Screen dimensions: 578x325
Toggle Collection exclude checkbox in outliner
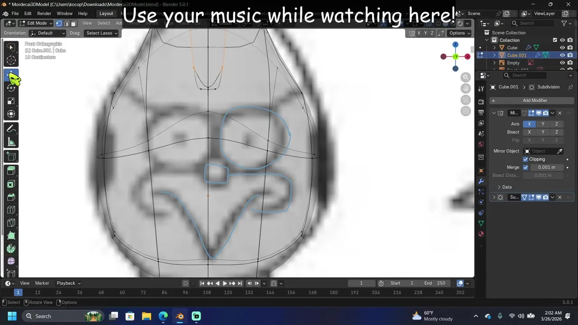point(555,40)
